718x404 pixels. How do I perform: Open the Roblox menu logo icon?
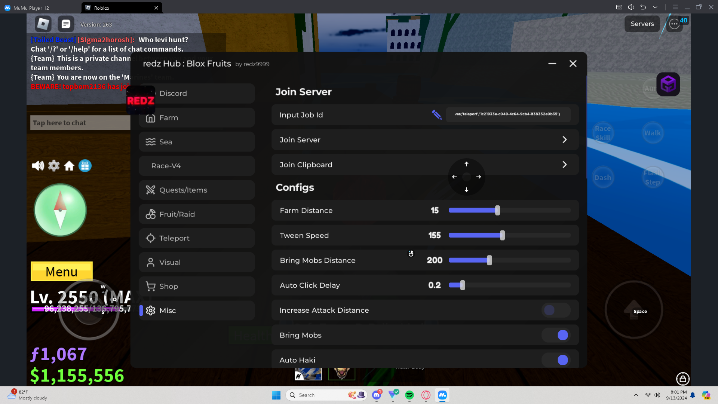(43, 24)
